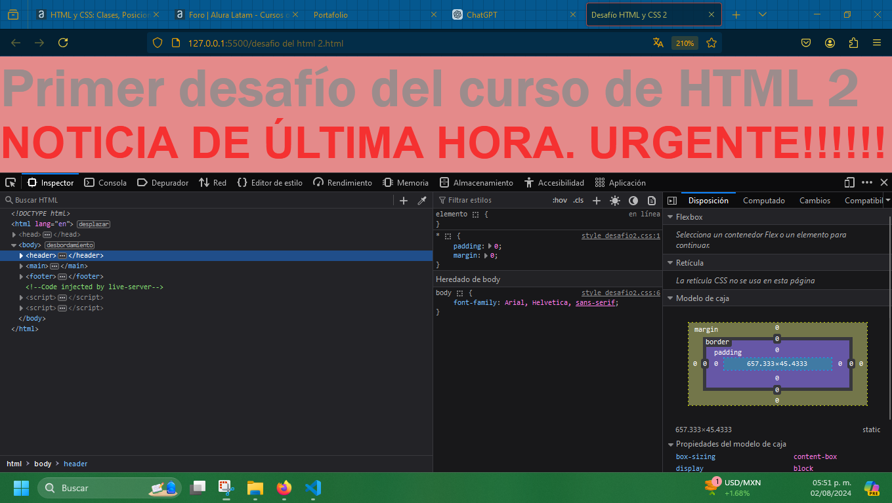Open the extensions puzzle icon

point(853,43)
